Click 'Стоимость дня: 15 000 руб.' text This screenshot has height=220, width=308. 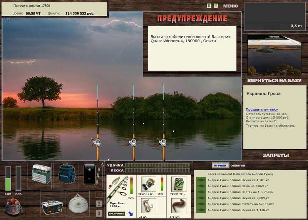pos(268,117)
